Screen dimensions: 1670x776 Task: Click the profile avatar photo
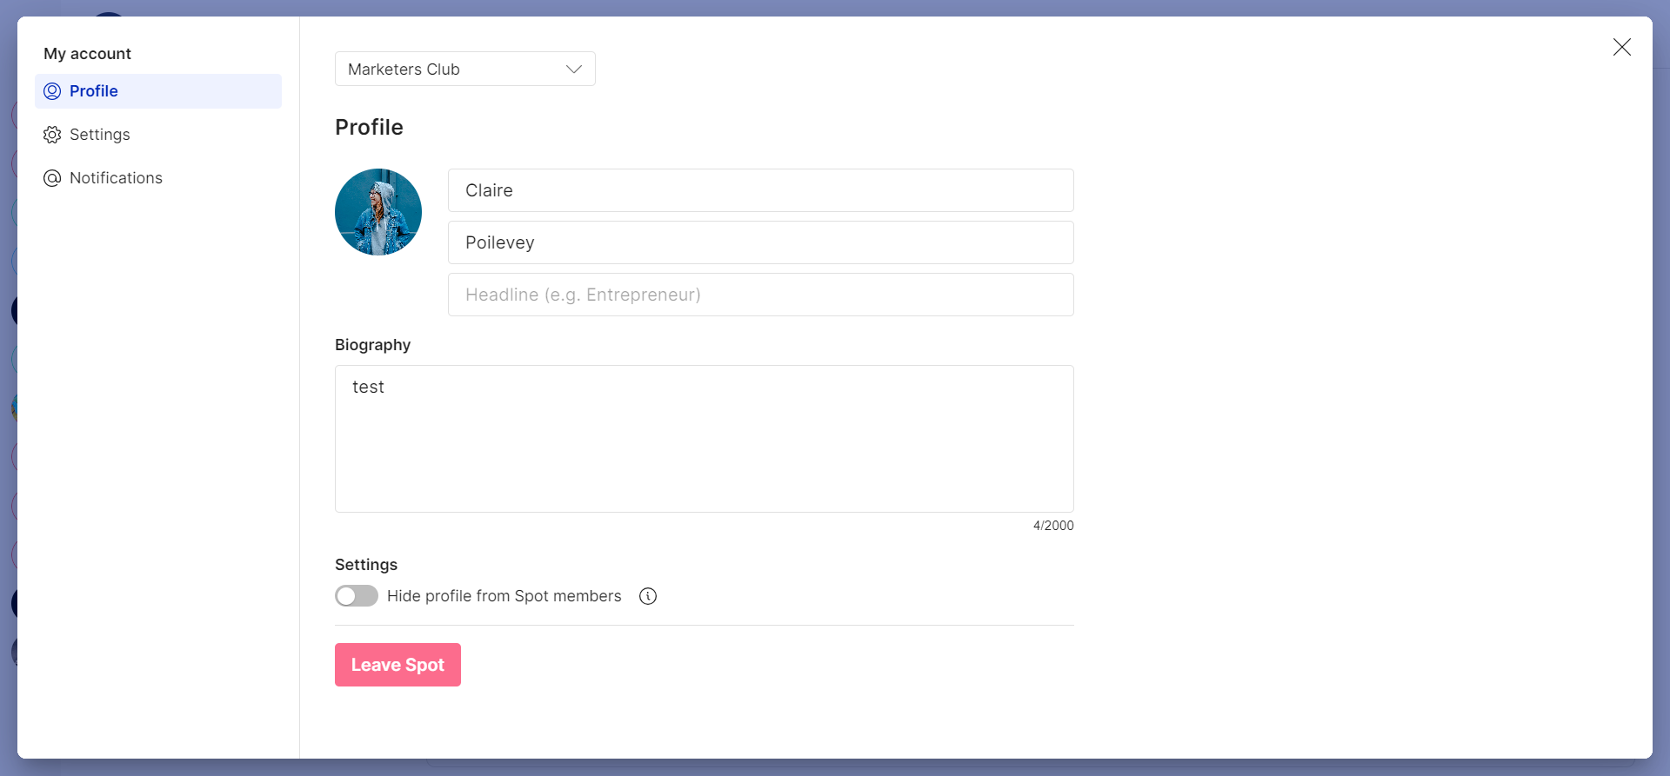pyautogui.click(x=378, y=212)
